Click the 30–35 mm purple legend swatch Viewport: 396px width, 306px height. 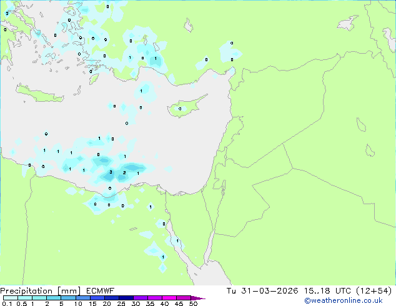pos(140,298)
